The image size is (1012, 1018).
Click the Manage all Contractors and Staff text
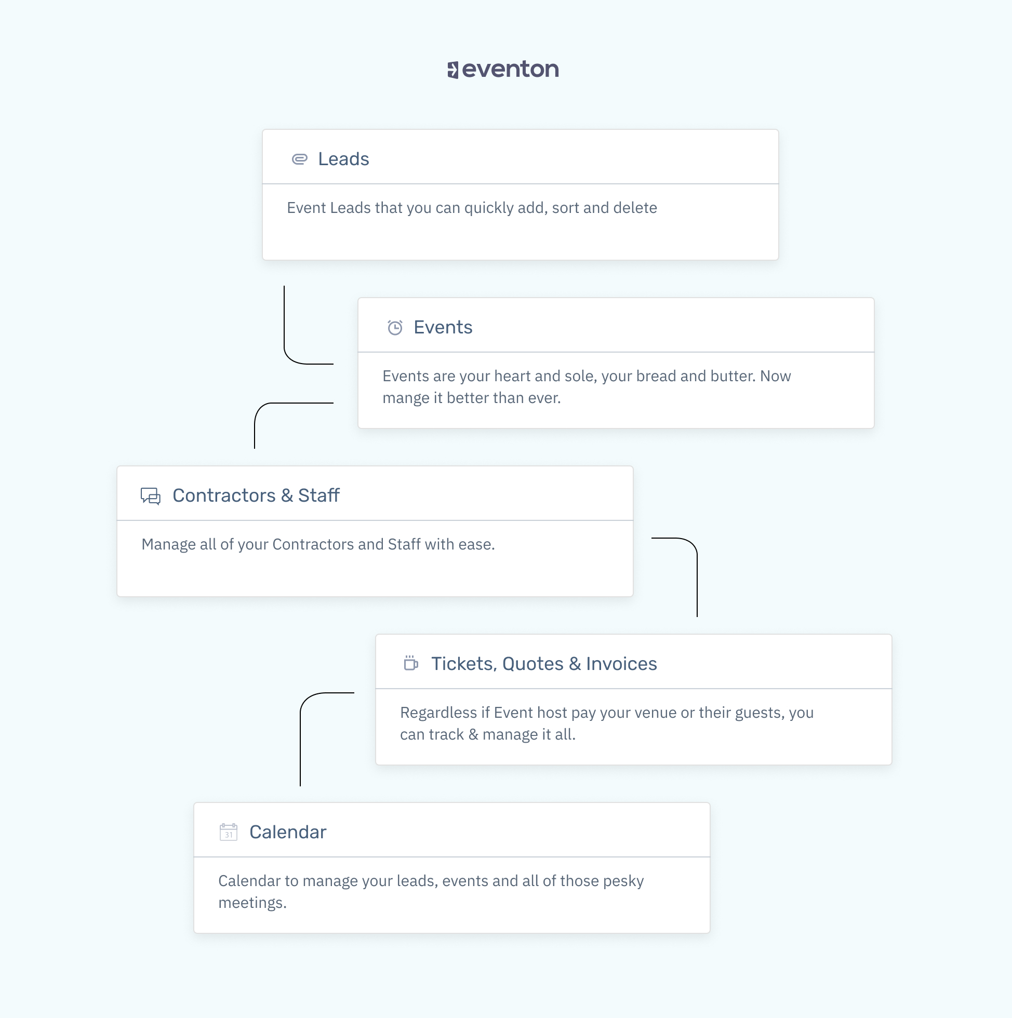pos(318,544)
